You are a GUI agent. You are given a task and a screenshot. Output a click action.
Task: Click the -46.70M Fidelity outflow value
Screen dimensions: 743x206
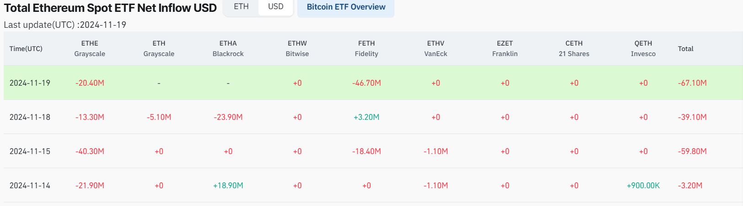click(x=366, y=83)
